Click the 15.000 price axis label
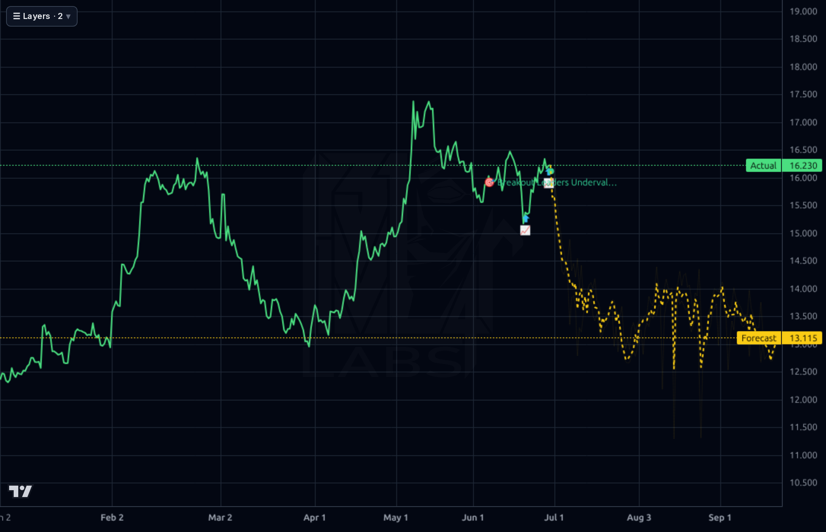 (x=803, y=233)
